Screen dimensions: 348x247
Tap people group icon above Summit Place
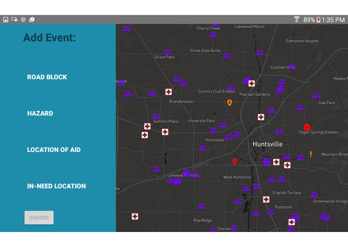tap(156, 116)
